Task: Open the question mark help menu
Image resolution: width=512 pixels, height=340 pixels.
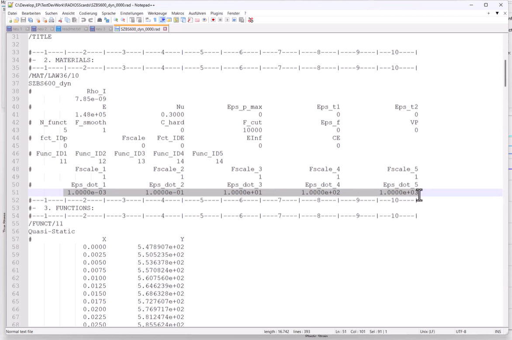Action: click(245, 14)
